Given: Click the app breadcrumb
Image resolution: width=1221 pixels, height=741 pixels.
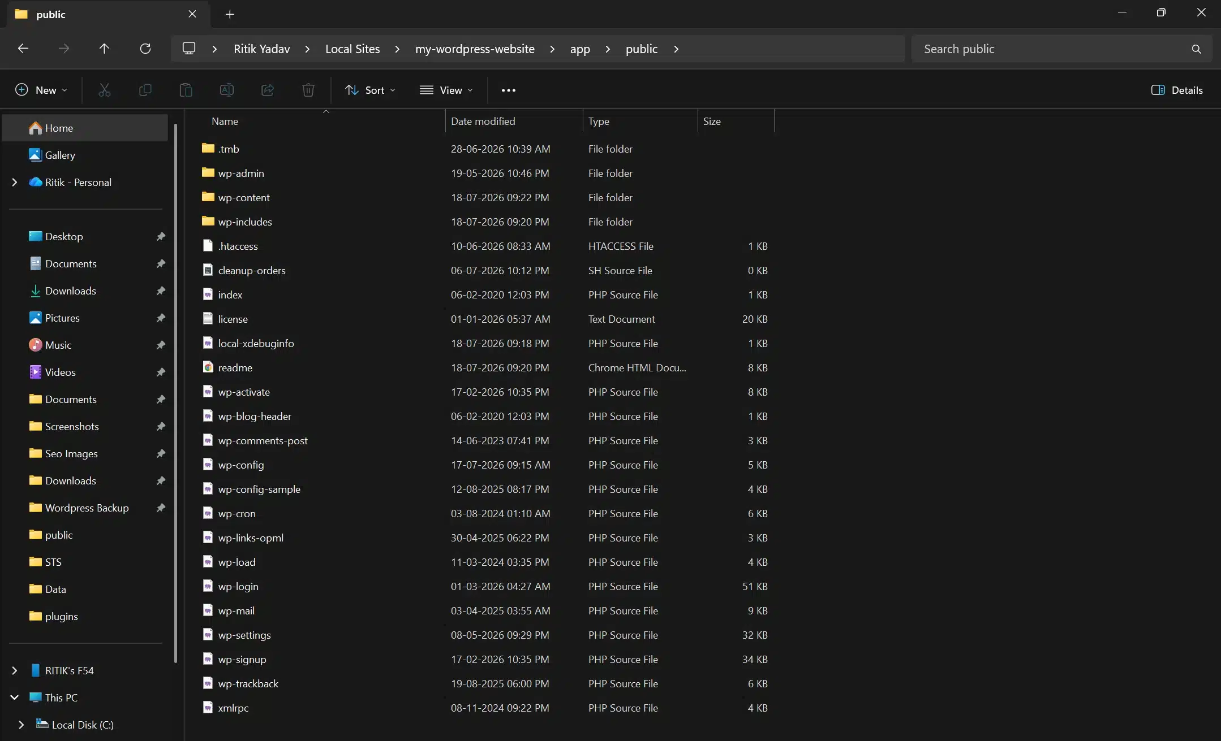Looking at the screenshot, I should click(580, 49).
